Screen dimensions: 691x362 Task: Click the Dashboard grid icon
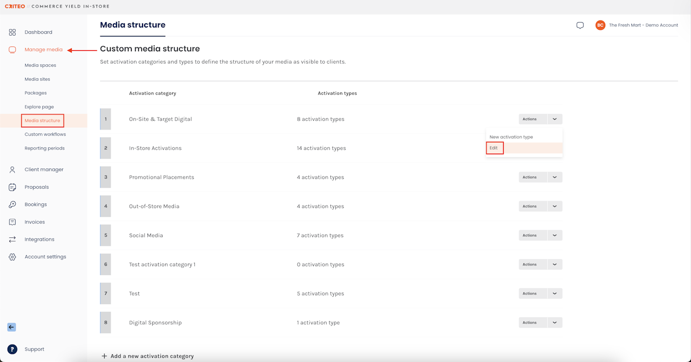12,32
